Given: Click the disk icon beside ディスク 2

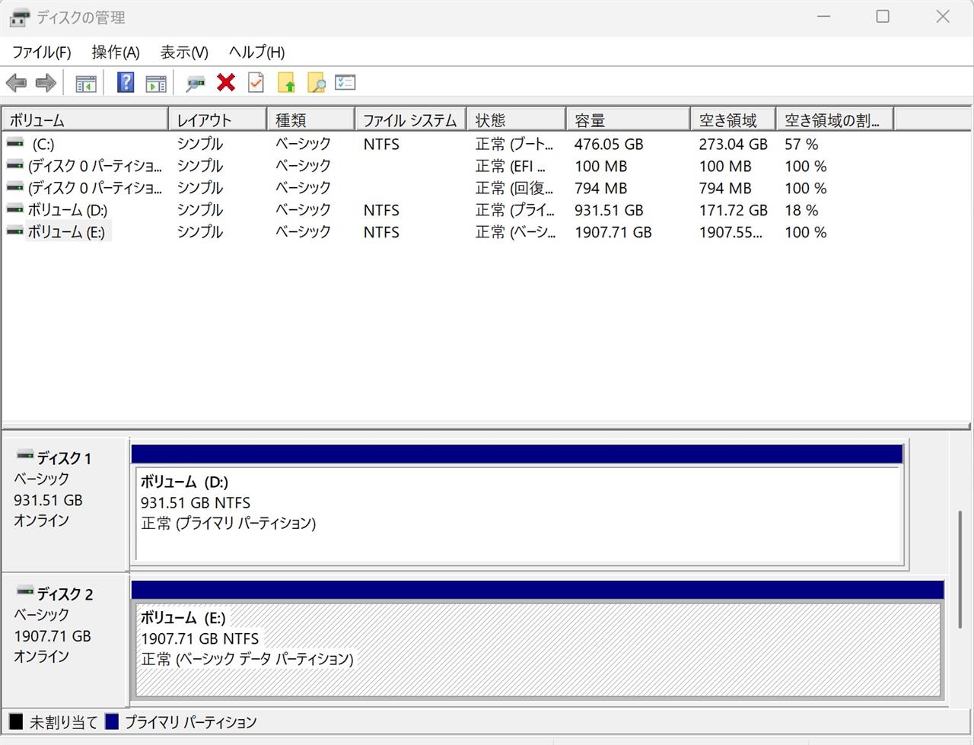Looking at the screenshot, I should [x=25, y=592].
